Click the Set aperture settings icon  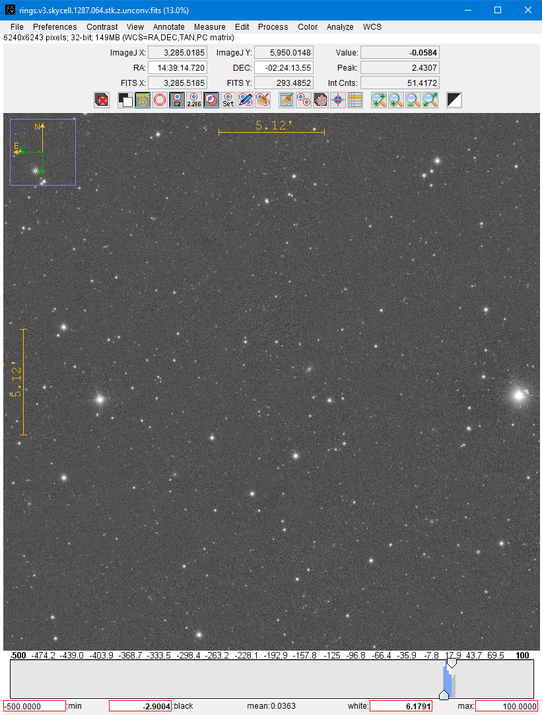coord(228,100)
